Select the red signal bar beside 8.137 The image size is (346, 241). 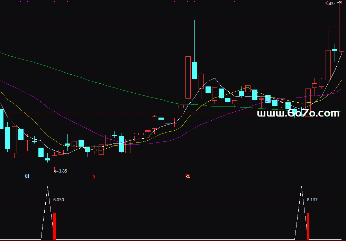tap(308, 226)
